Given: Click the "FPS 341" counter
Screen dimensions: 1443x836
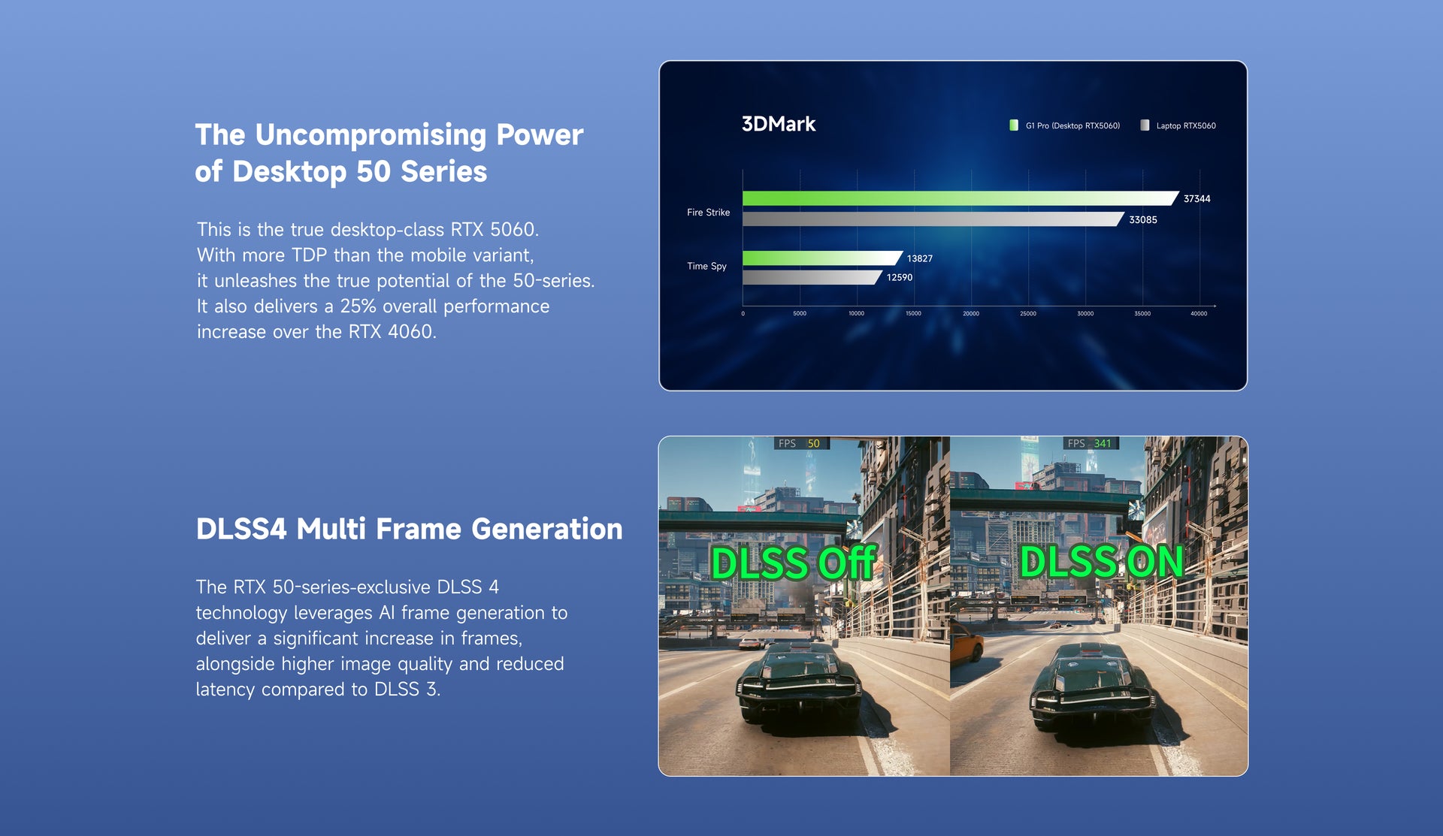Looking at the screenshot, I should click(1091, 443).
